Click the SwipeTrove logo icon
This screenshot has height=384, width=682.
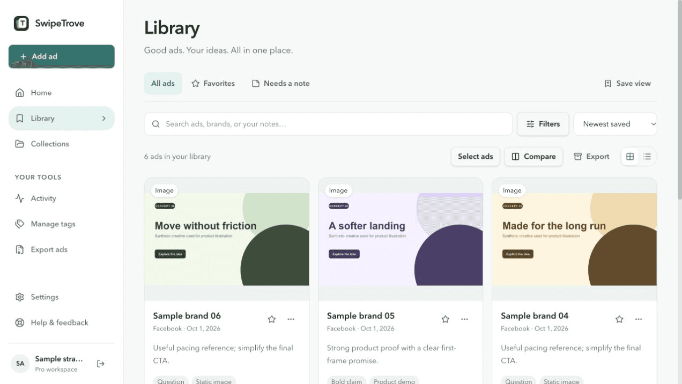21,23
